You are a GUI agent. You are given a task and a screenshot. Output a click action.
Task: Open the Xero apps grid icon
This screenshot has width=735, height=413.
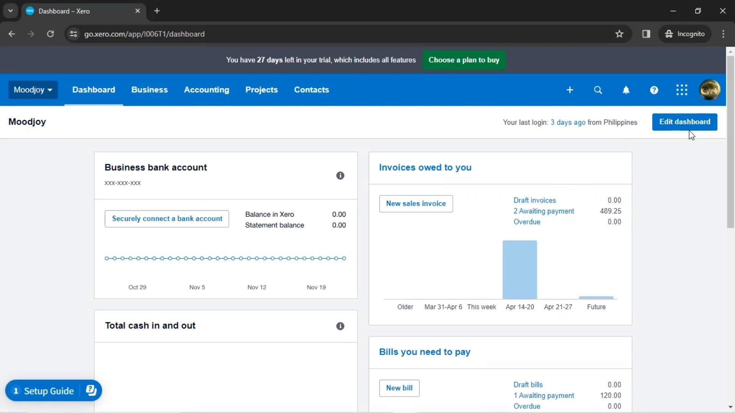coord(682,90)
